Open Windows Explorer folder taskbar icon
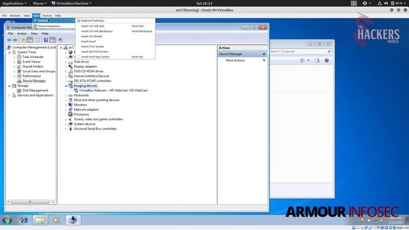 coord(40,220)
